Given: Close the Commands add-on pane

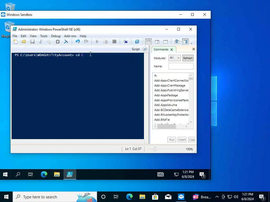Looking at the screenshot, I should point(194,49).
